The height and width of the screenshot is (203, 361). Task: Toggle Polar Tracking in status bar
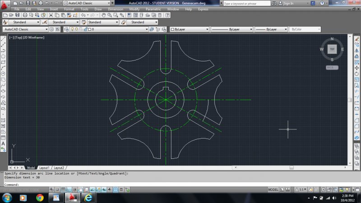point(75,189)
